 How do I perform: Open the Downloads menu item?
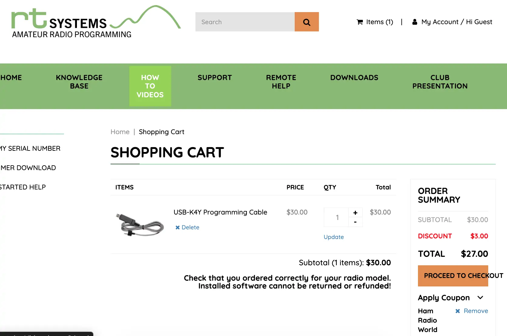(354, 78)
